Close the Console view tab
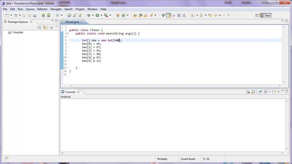292x164 pixels. 78,92
